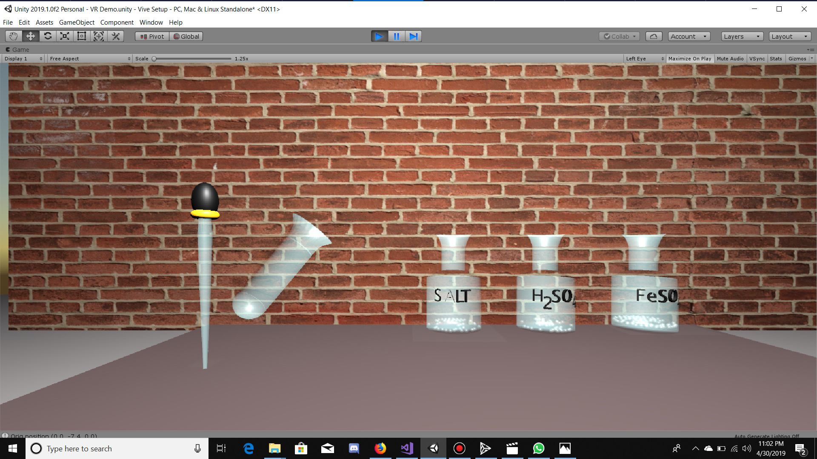The height and width of the screenshot is (459, 817).
Task: Click the SALT bottle in the game view
Action: tap(453, 283)
